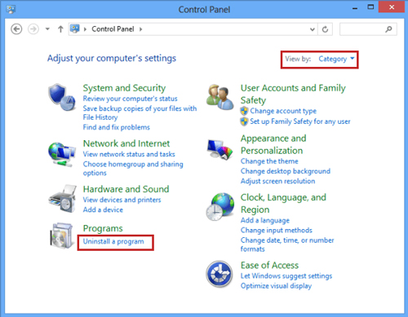Click the Add a device link
Screen dimensions: 408x317
[103, 209]
